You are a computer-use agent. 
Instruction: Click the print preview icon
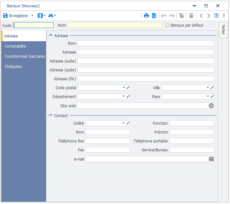tap(154, 16)
